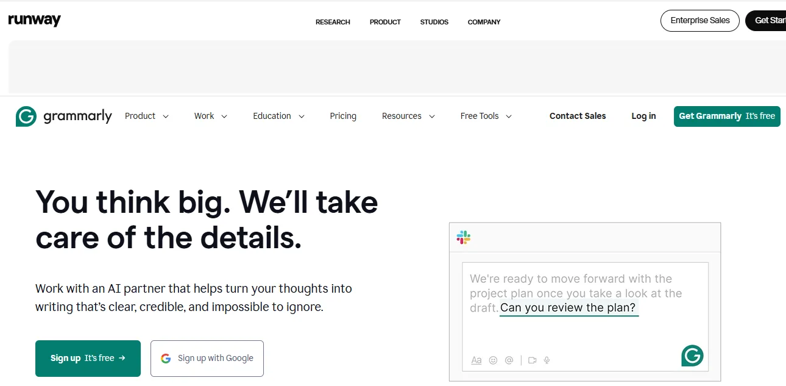The height and width of the screenshot is (386, 786).
Task: Click Get Grammarly It's free button
Action: pos(727,116)
